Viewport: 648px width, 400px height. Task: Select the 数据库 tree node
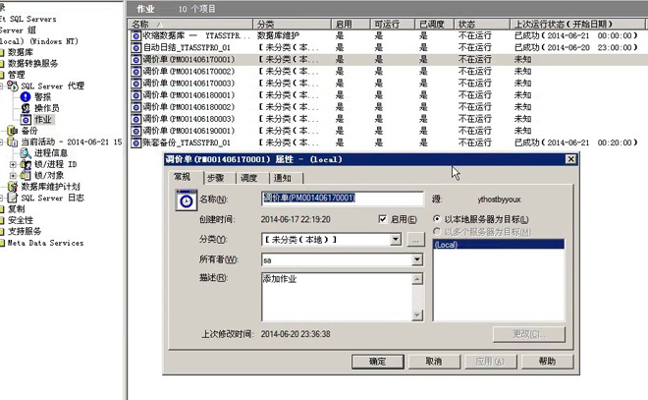[21, 52]
